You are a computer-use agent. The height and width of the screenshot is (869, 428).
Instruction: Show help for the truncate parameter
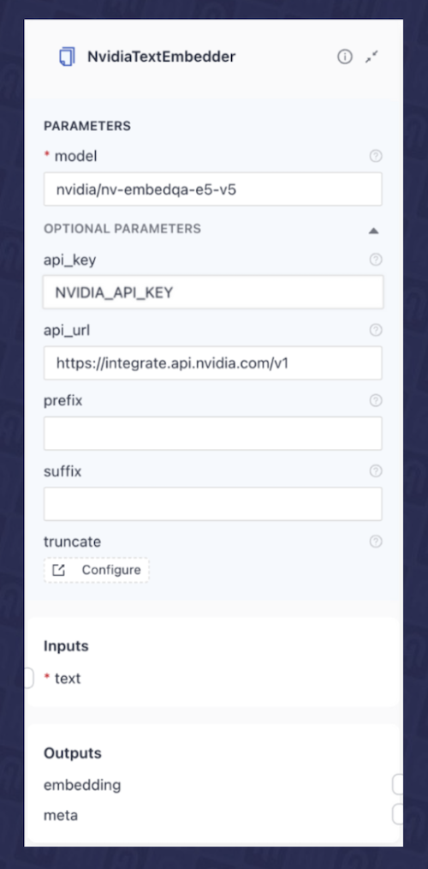[x=376, y=542]
